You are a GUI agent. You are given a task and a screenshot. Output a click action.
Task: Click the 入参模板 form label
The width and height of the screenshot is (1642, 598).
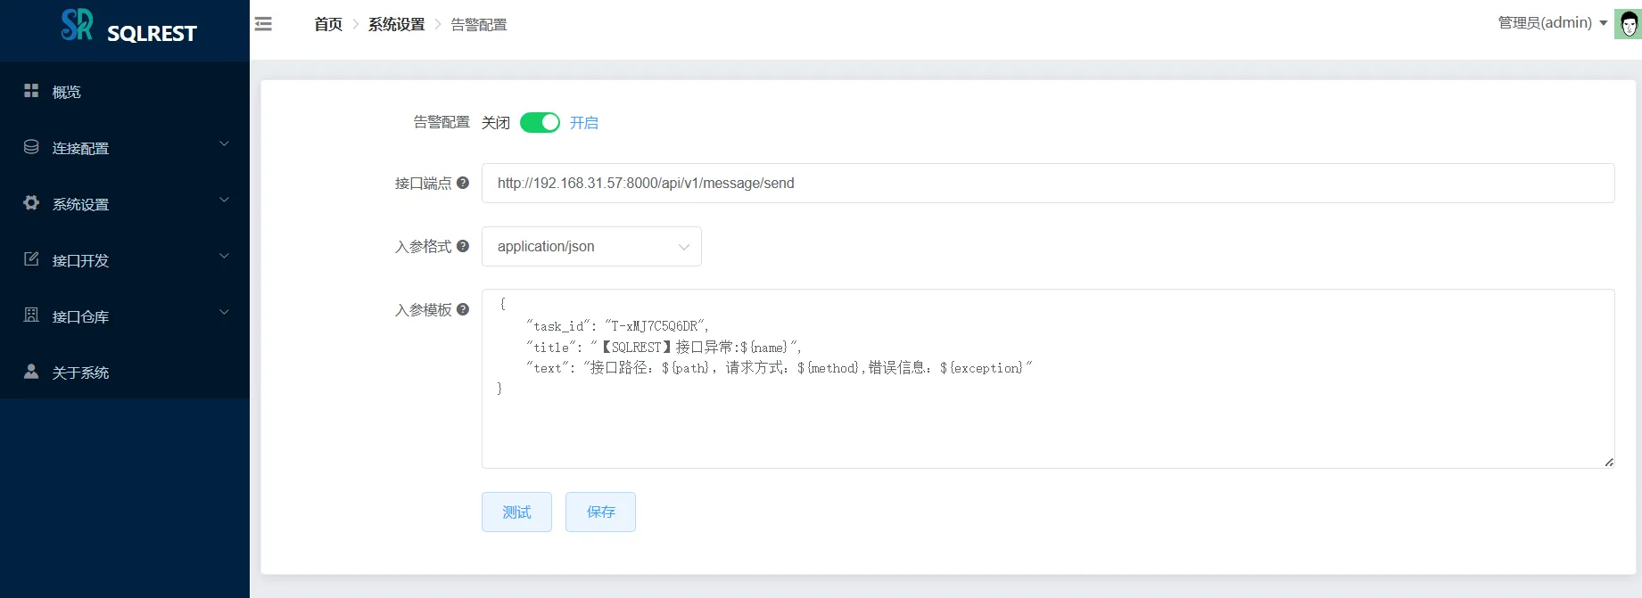[x=424, y=309]
